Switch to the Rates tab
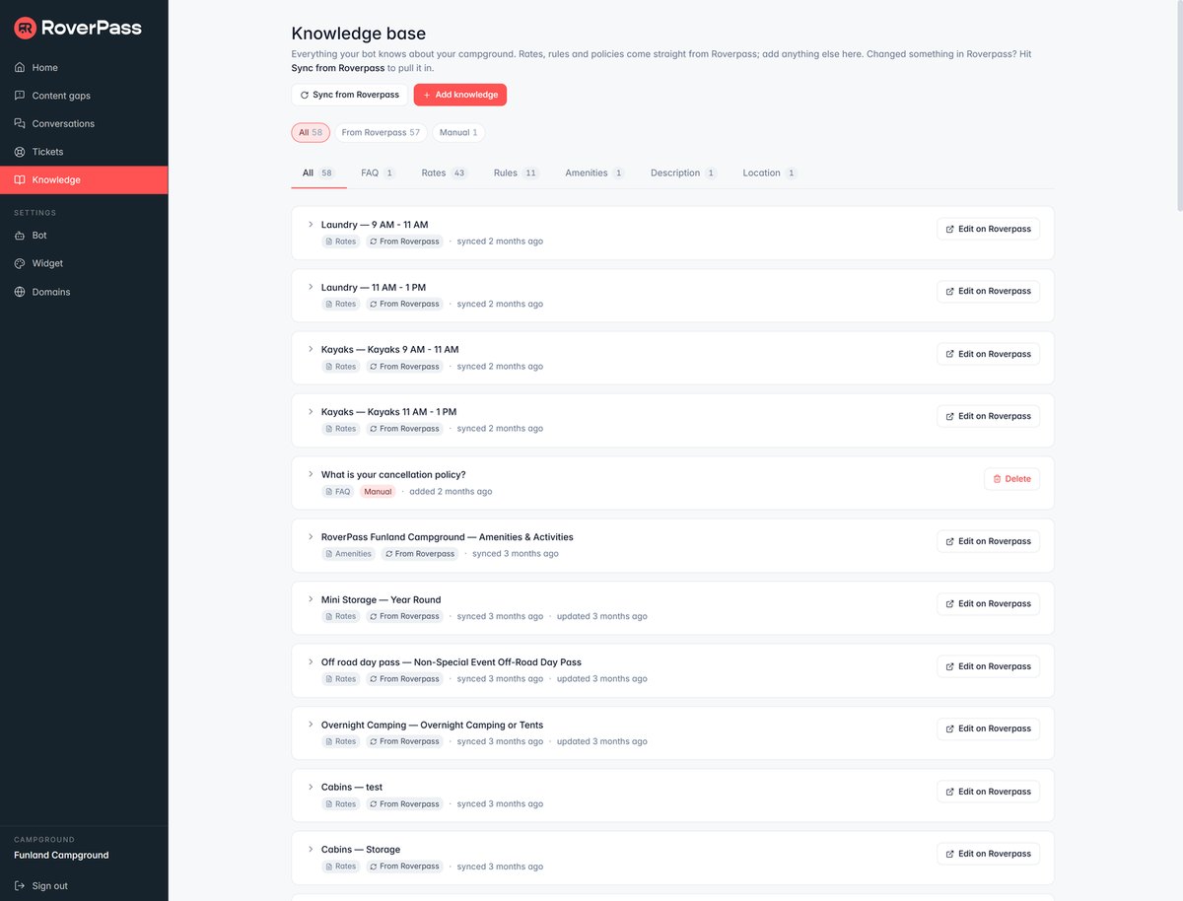Screen dimensions: 1183x901 pyautogui.click(x=444, y=173)
